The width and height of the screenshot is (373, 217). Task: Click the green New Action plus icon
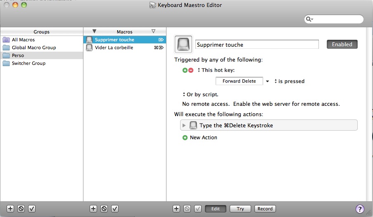click(x=185, y=138)
